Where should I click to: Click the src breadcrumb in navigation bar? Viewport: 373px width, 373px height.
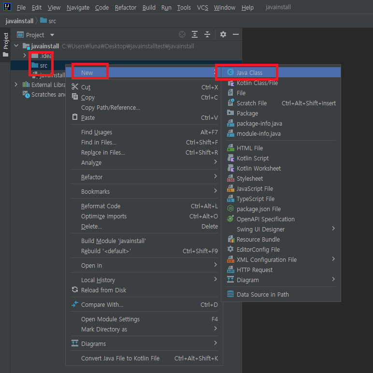48,21
